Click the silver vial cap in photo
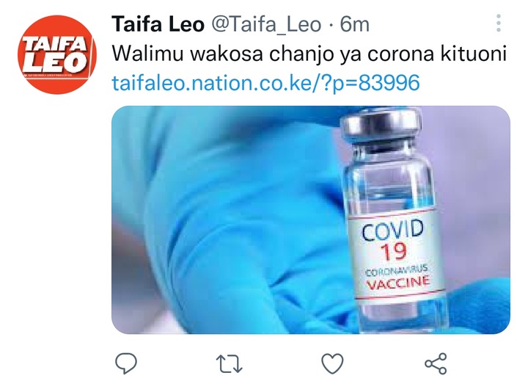Image resolution: width=528 pixels, height=392 pixels. click(x=381, y=124)
